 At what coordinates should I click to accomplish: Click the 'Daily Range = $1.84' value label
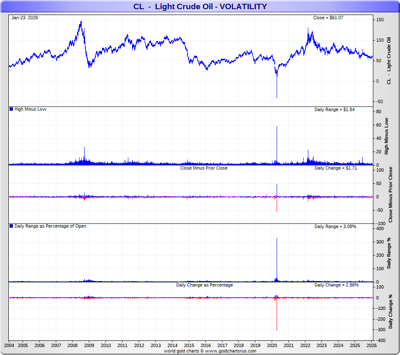click(335, 109)
